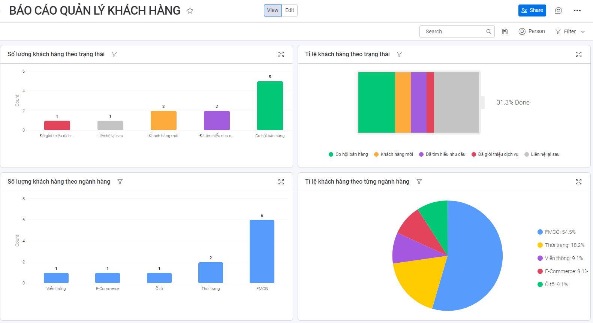Image resolution: width=593 pixels, height=323 pixels.
Task: Switch to Edit mode
Action: pos(289,10)
